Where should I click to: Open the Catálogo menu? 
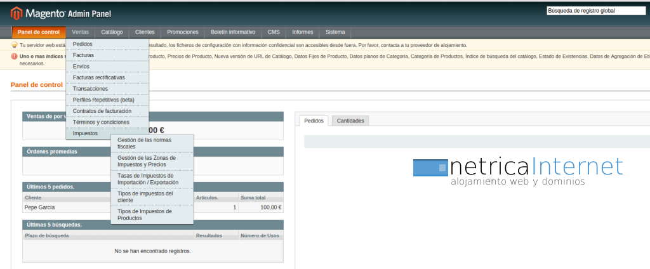point(112,32)
